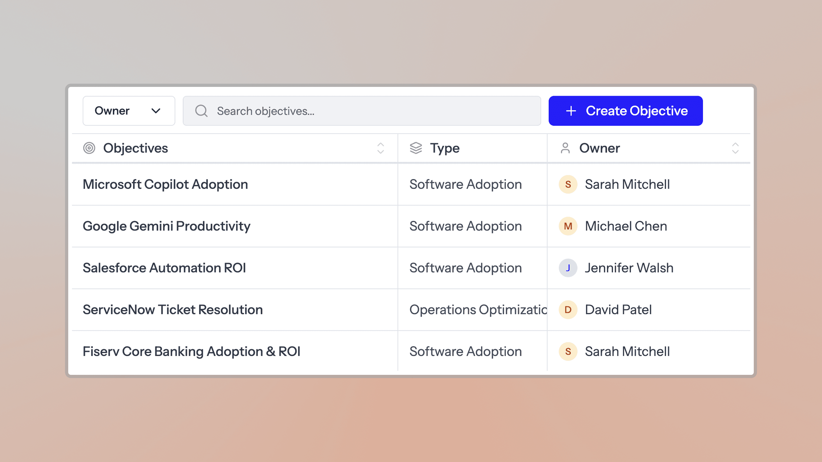822x462 pixels.
Task: Click Sarah Mitchell avatar in Microsoft Copilot row
Action: pos(568,184)
